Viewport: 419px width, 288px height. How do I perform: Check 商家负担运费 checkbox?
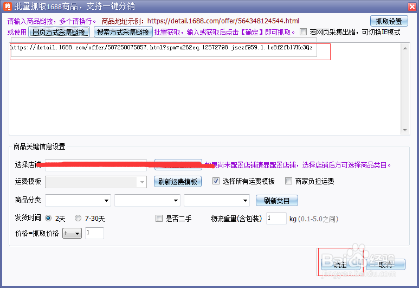pyautogui.click(x=288, y=181)
